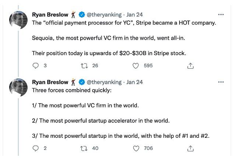Screen dimensions: 233x158
Task: Reply to the Stripe HOT company tweet
Action: tap(36, 66)
